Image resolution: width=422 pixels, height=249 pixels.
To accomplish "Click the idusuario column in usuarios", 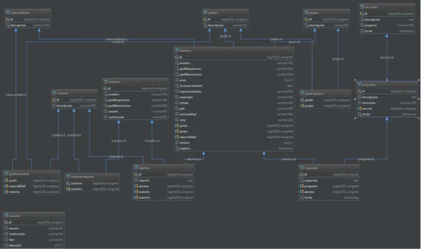I will [x=33, y=245].
